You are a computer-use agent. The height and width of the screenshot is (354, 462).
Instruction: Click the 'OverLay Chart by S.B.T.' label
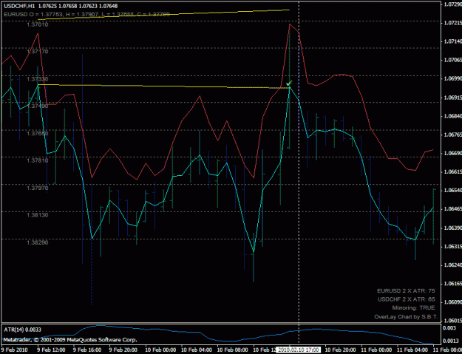pyautogui.click(x=406, y=317)
